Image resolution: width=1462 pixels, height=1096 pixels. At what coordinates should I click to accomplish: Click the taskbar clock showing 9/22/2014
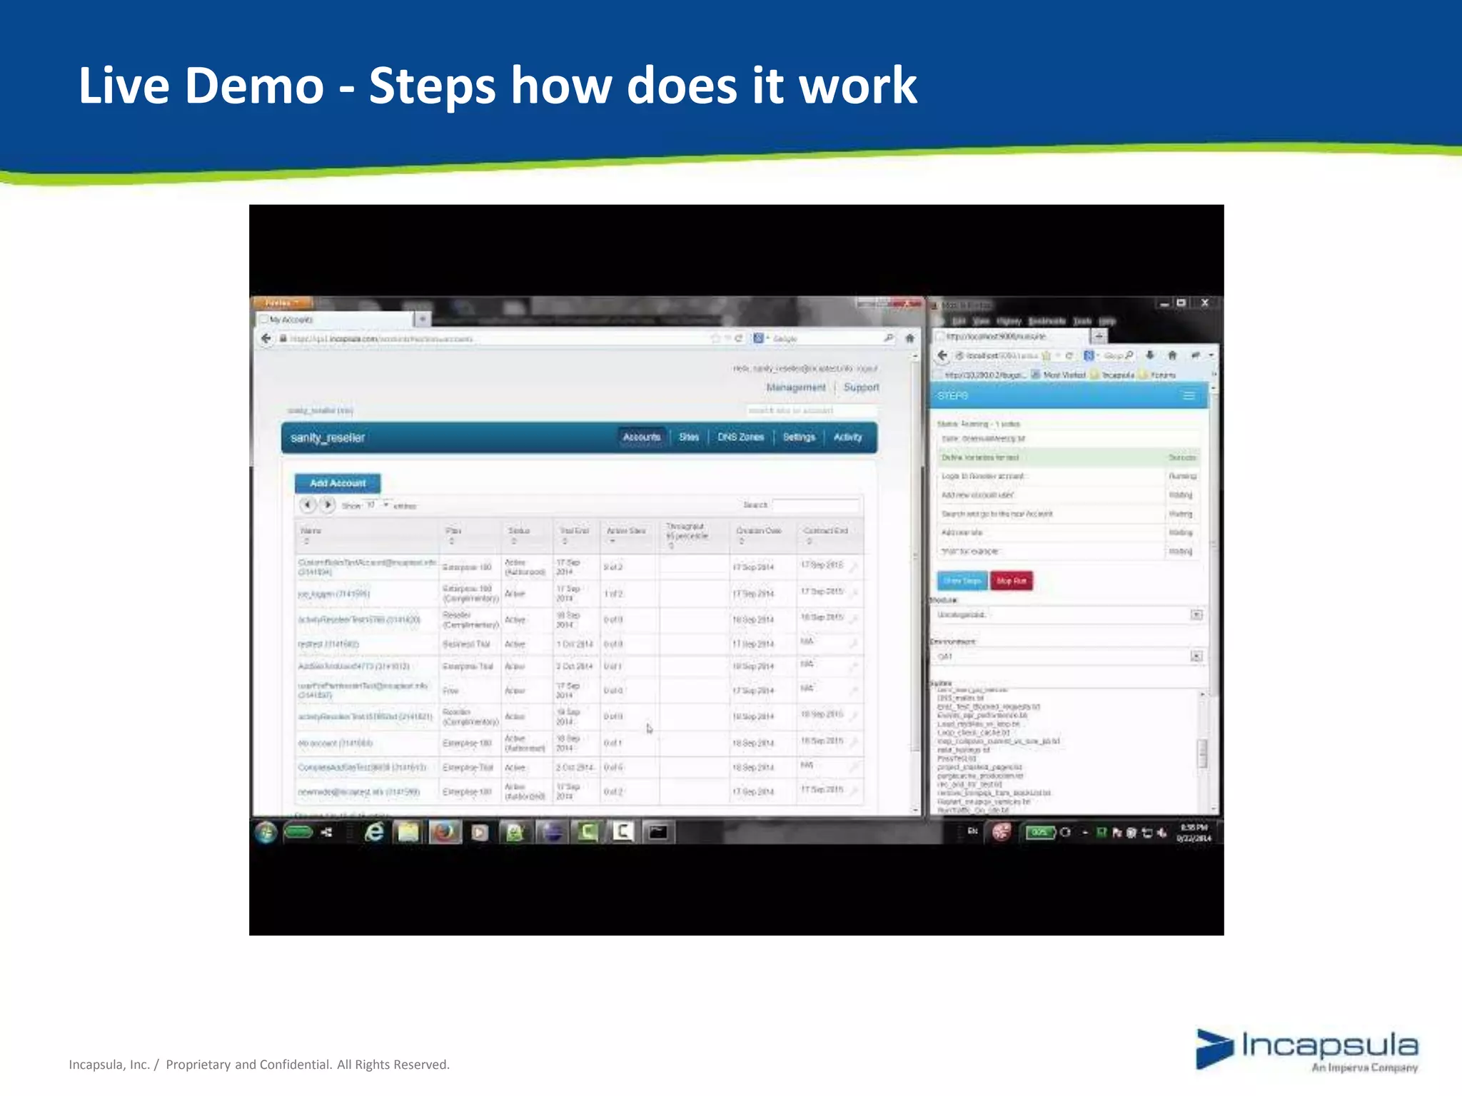click(1194, 833)
